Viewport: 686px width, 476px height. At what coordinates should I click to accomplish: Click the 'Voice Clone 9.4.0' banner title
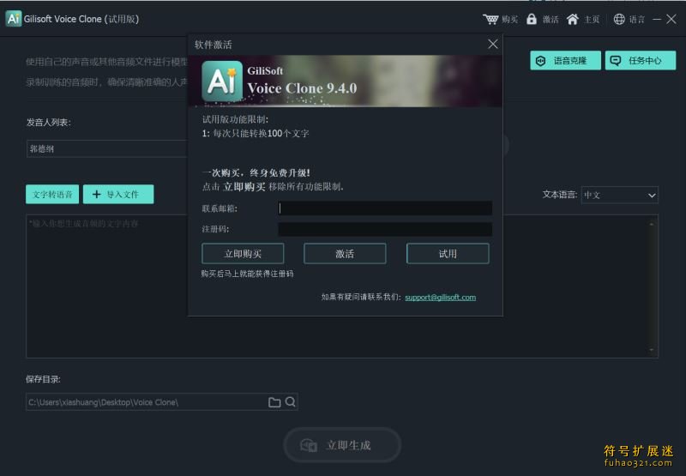click(302, 88)
